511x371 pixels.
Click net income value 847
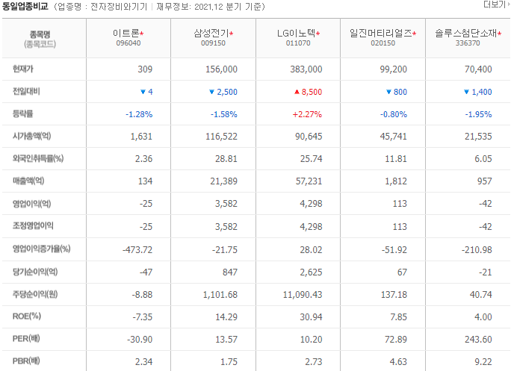230,272
